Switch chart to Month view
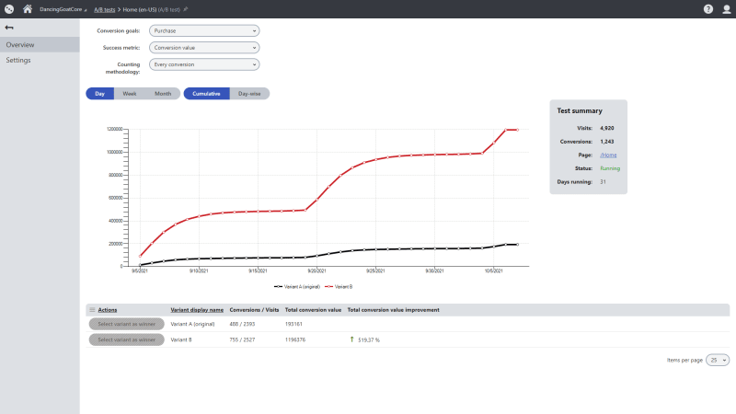 pyautogui.click(x=163, y=94)
